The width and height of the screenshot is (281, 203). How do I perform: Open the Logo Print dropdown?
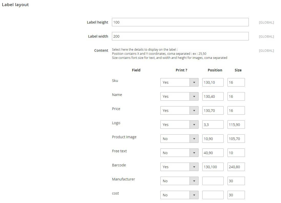179,124
